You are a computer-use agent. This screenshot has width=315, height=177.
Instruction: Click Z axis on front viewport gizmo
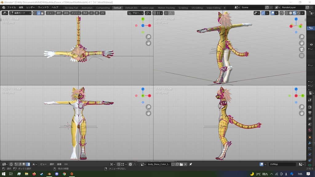pos(143,89)
